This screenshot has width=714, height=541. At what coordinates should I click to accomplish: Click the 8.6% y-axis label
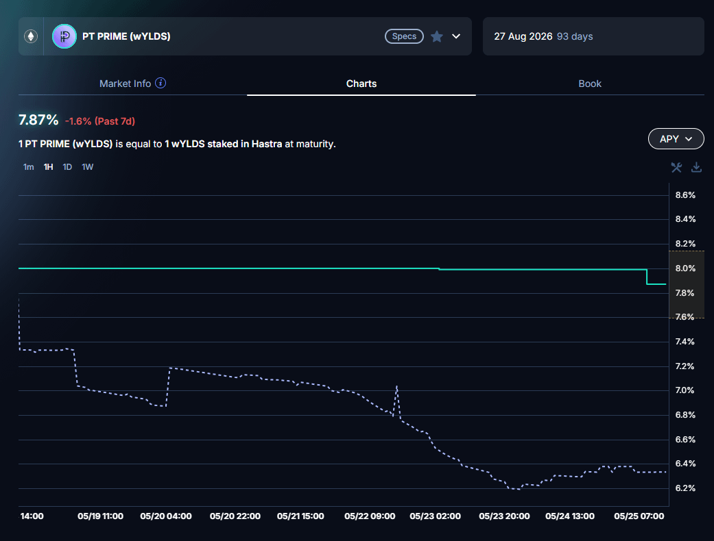(685, 195)
